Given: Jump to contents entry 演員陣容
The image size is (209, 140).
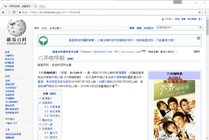Looking at the screenshot, I should coord(47,103).
